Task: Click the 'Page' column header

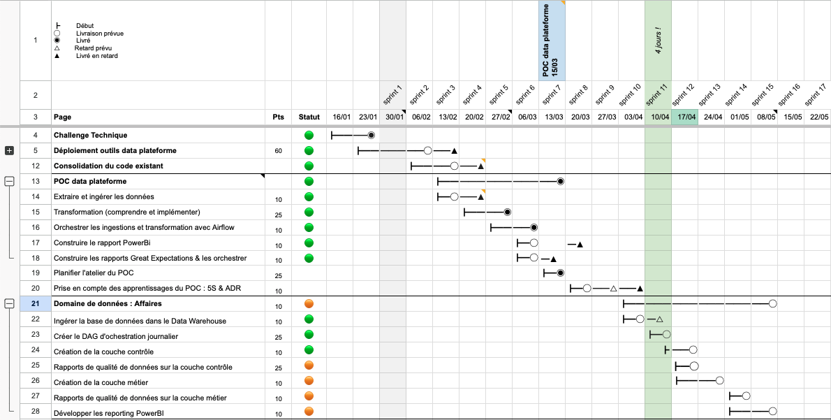Action: tap(62, 116)
